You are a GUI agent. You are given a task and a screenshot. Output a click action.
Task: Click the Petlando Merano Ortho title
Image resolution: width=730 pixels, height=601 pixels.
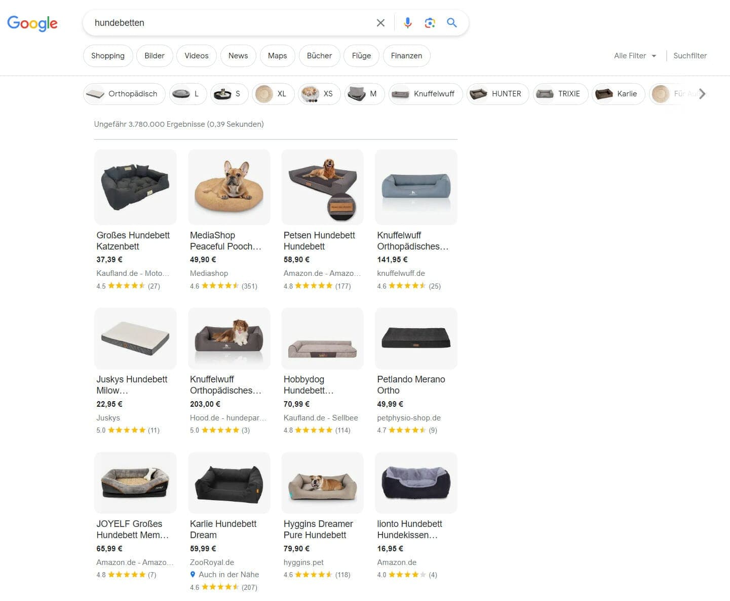[x=411, y=385]
